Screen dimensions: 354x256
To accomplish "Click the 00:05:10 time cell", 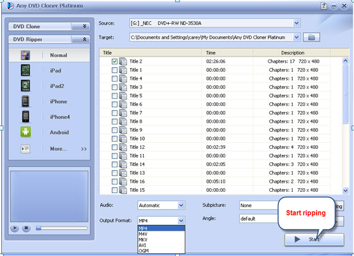I will pos(216,182).
